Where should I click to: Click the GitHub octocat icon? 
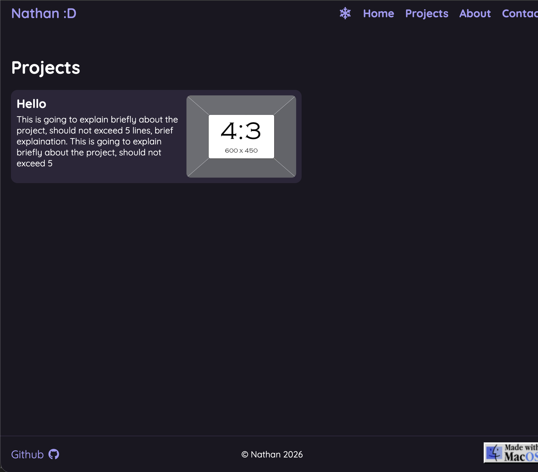54,454
